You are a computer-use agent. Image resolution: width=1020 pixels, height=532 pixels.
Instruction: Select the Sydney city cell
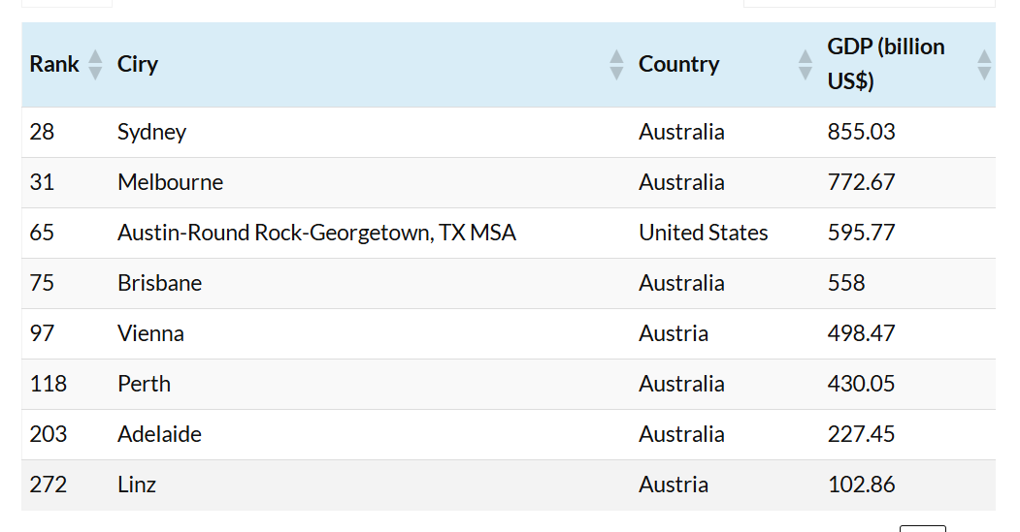click(x=151, y=132)
